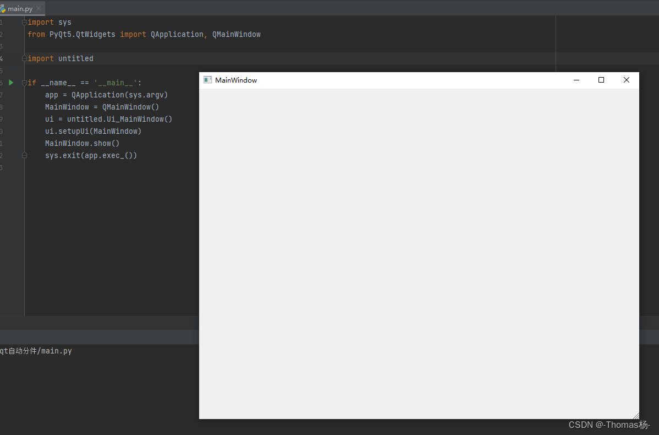The width and height of the screenshot is (659, 435).
Task: Collapse the import untitled fold marker
Action: [x=24, y=58]
